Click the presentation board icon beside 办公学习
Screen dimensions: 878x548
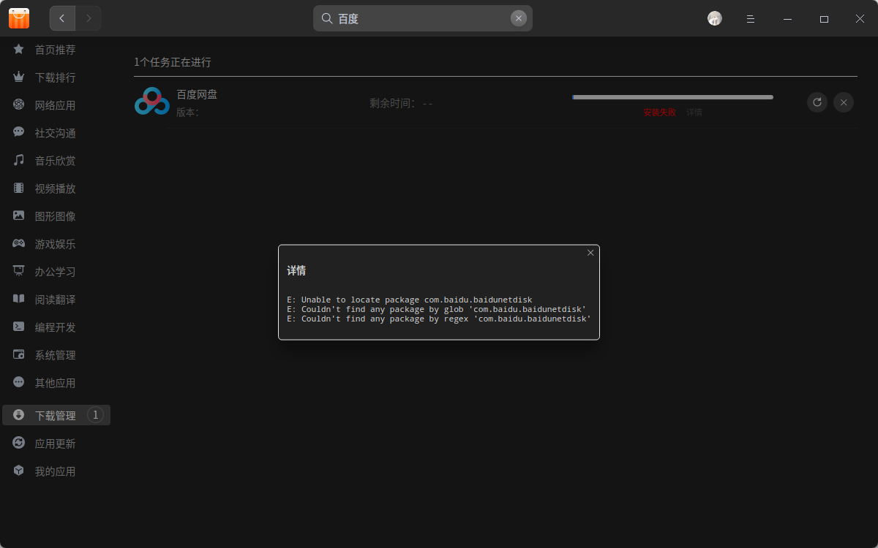tap(19, 271)
